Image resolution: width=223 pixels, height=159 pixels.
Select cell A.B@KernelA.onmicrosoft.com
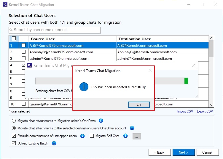click(163, 45)
